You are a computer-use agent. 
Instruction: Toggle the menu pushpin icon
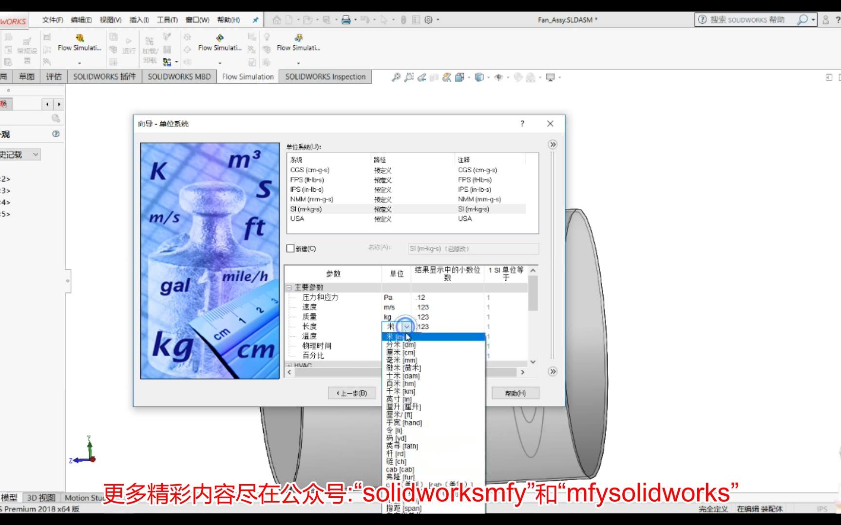255,20
